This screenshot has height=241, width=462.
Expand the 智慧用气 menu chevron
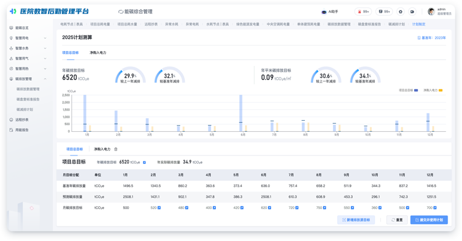(x=45, y=58)
